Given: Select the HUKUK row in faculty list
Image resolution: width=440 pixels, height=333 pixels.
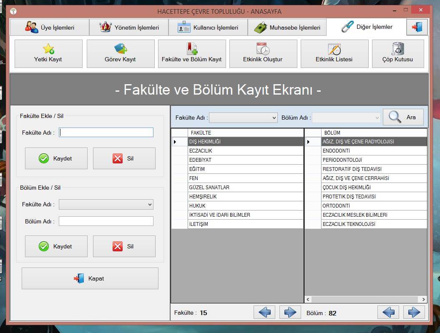Looking at the screenshot, I should pos(245,206).
